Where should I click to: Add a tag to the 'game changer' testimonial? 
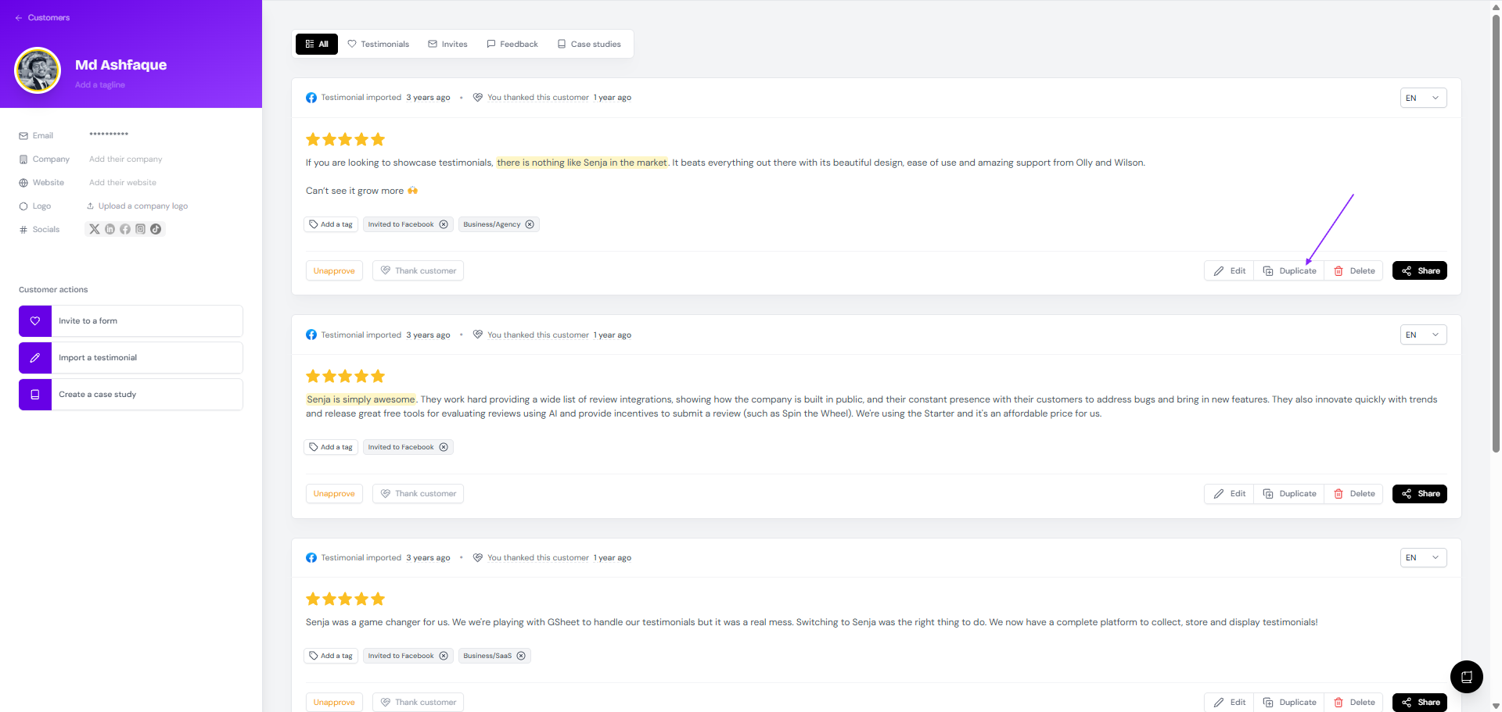coord(331,656)
